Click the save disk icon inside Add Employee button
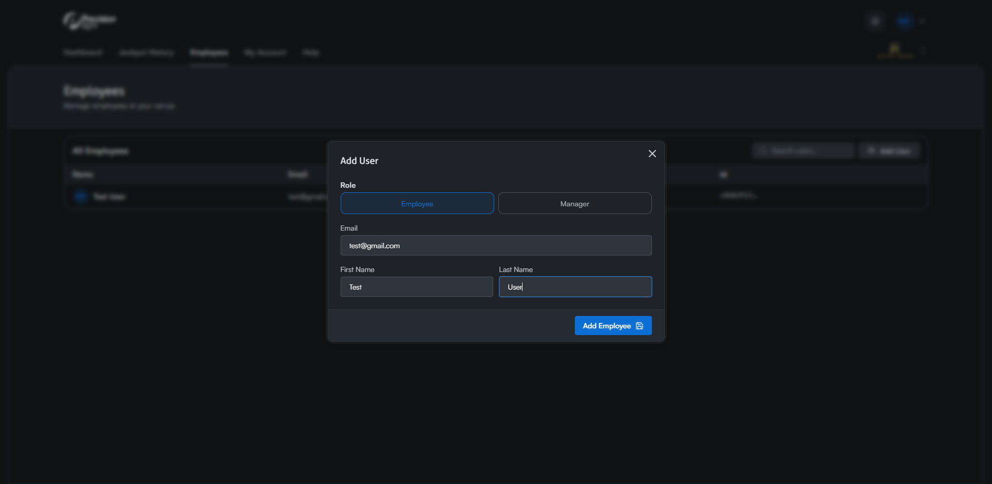Screen dimensions: 992x484 [x=640, y=325]
